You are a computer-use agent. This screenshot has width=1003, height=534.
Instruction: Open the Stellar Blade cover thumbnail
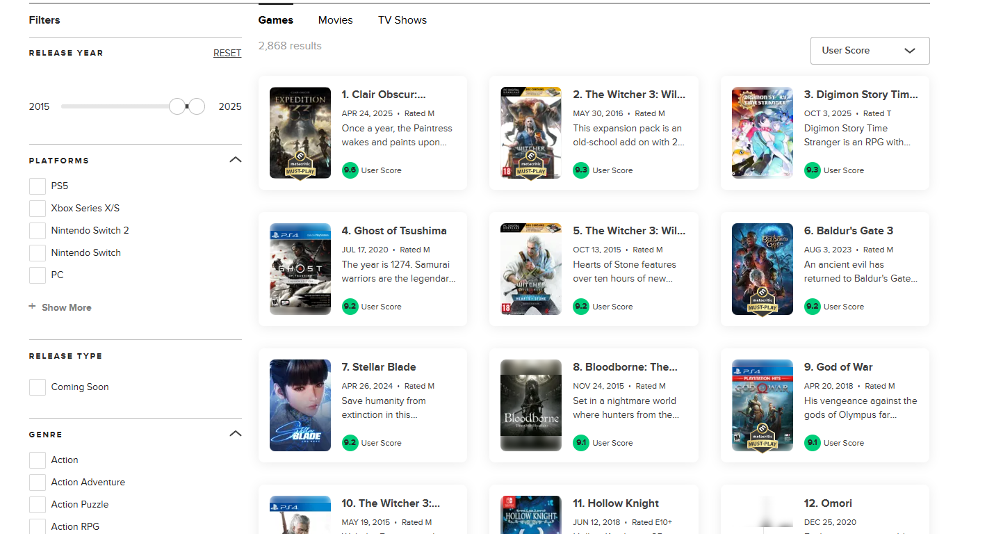tap(300, 405)
